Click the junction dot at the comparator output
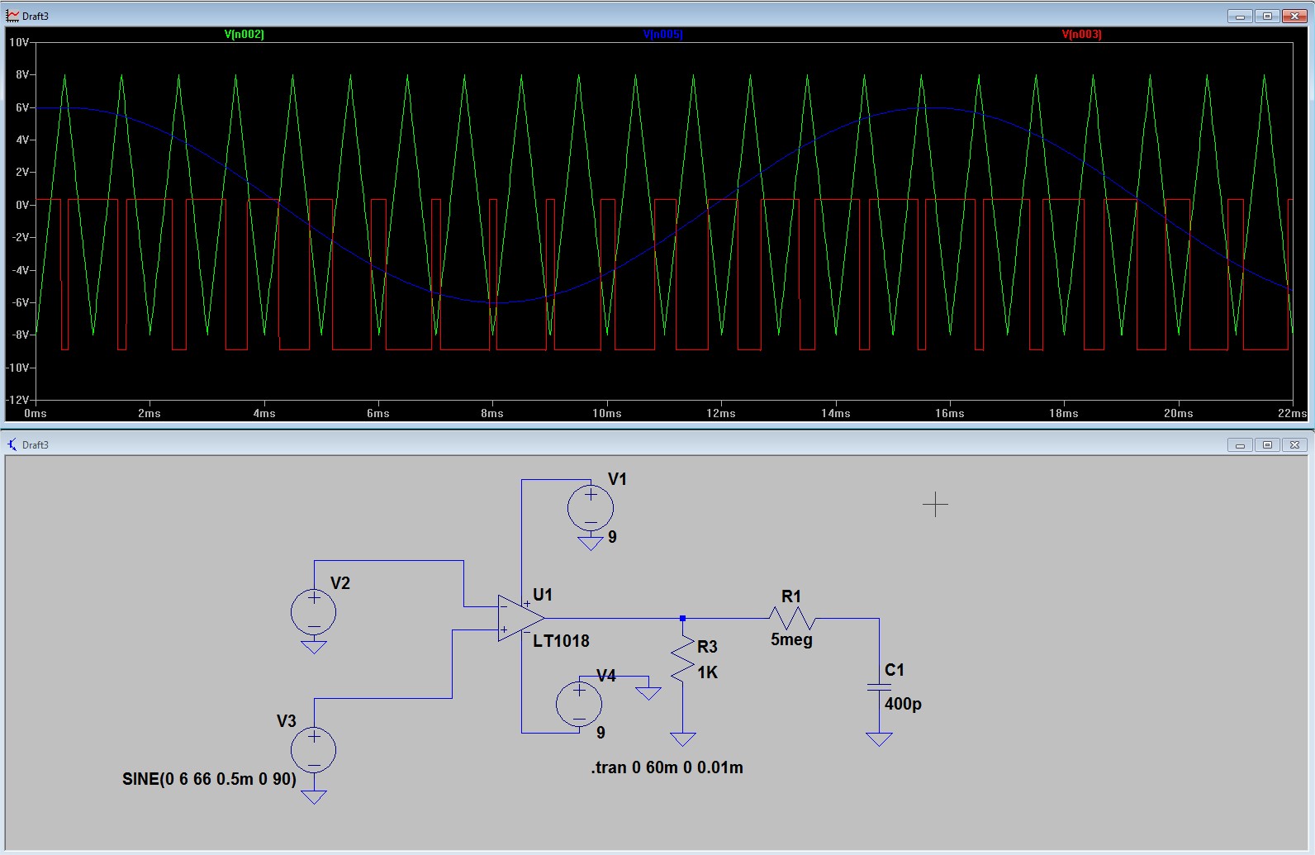Viewport: 1315px width, 855px height. click(x=682, y=618)
